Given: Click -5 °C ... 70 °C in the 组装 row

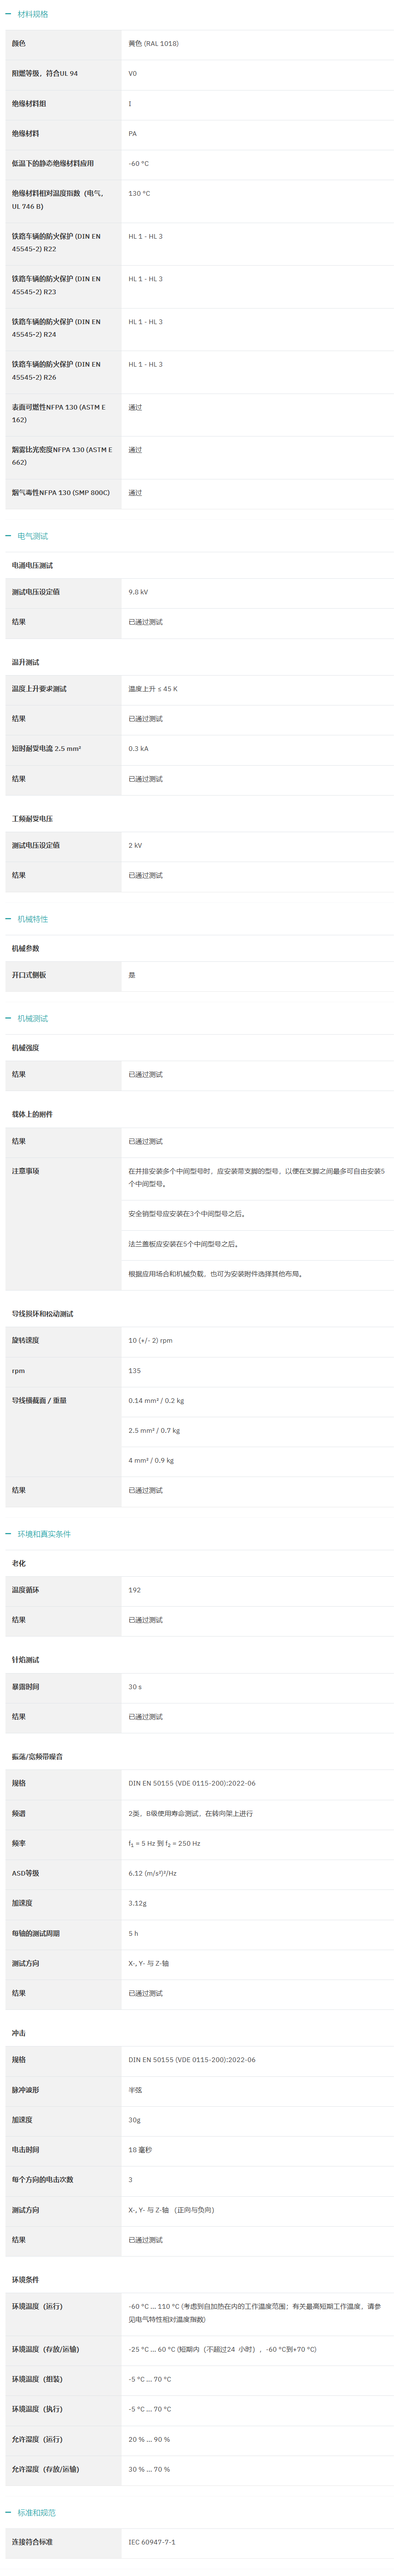Looking at the screenshot, I should click(150, 2379).
